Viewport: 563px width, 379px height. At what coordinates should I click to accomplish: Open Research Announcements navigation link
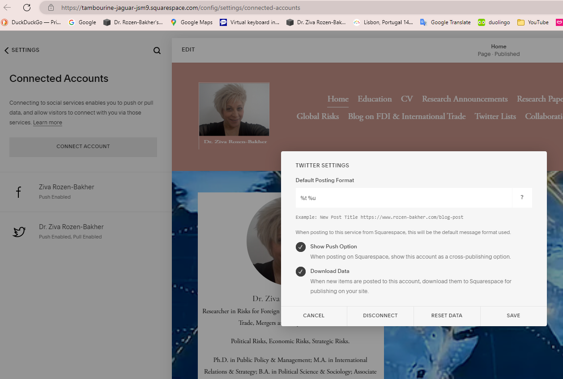[x=465, y=99]
